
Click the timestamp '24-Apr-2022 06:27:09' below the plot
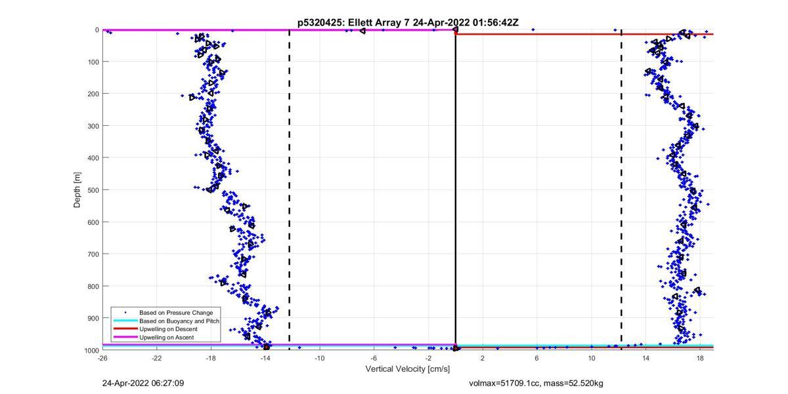coord(143,383)
